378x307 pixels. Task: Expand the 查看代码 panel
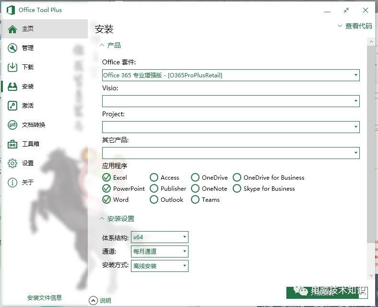tap(355, 26)
